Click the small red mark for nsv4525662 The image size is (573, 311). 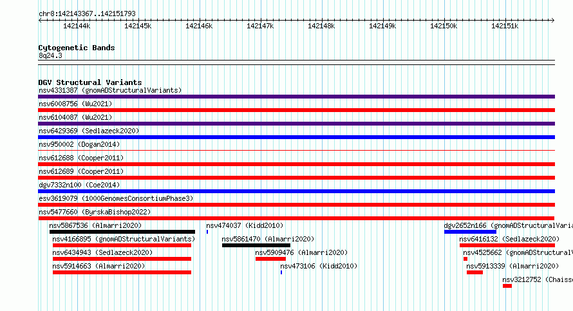pos(465,259)
